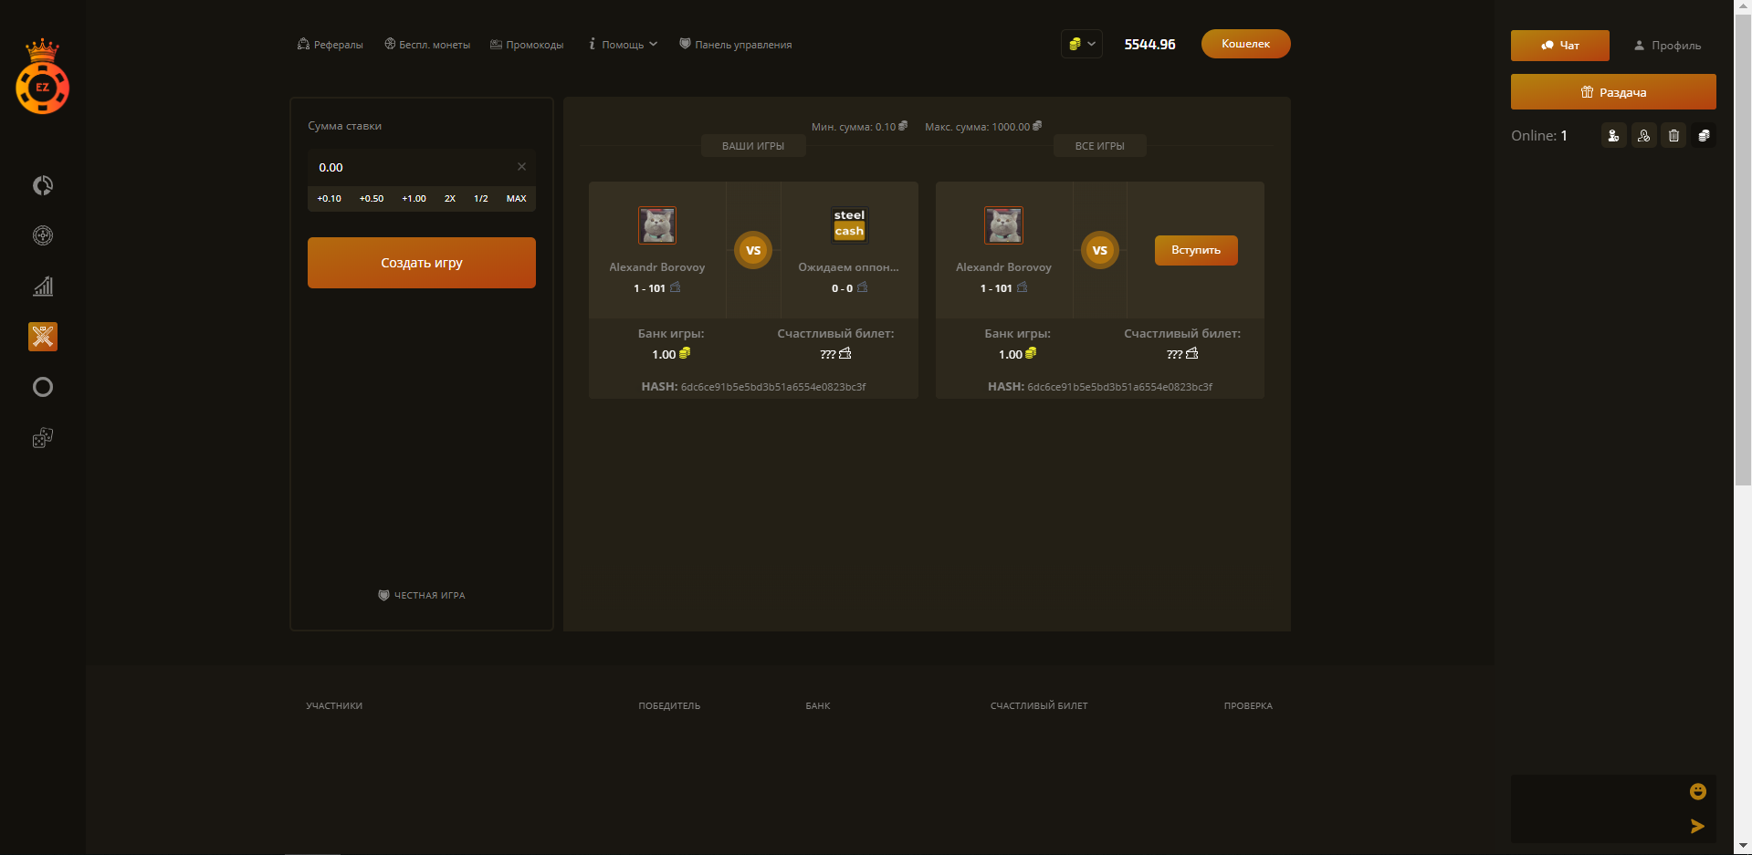Click the MAX bet preset
This screenshot has width=1752, height=855.
point(516,199)
